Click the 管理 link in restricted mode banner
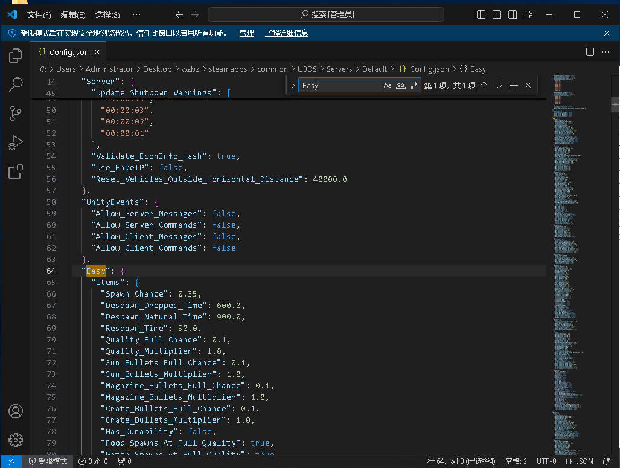The width and height of the screenshot is (620, 468). [x=246, y=33]
